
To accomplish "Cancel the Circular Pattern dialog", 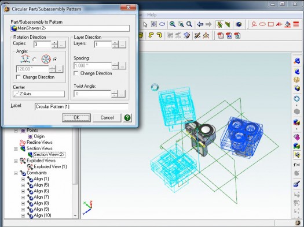I will click(x=107, y=118).
